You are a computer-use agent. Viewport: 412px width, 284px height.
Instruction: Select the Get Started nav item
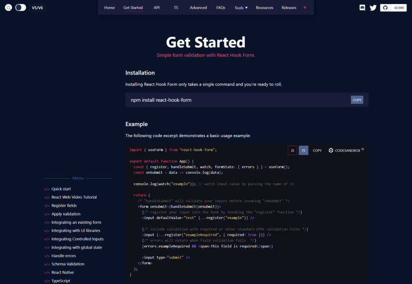(x=133, y=7)
